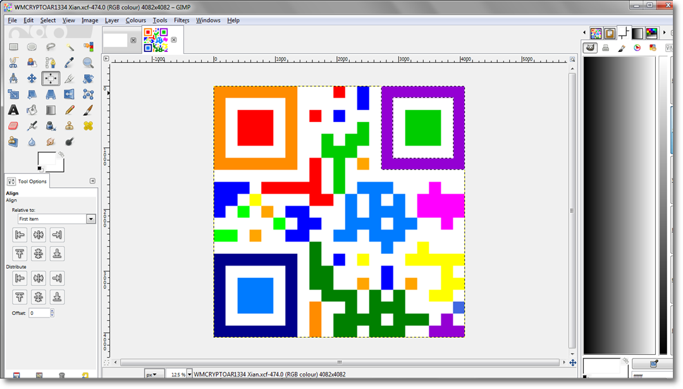This screenshot has width=683, height=389.
Task: Select the Crop tool
Action: tap(70, 78)
